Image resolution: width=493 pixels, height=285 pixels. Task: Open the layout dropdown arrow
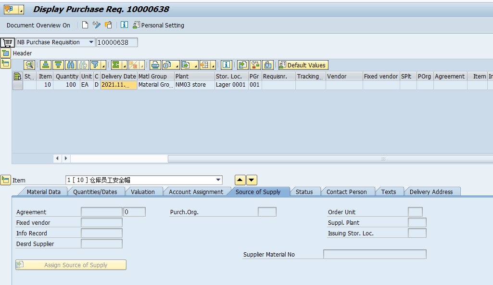tap(213, 65)
